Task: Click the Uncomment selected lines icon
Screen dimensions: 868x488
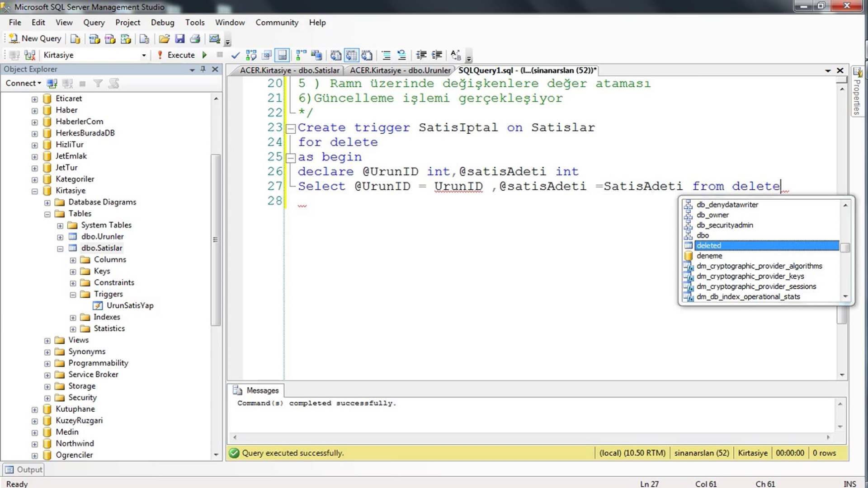Action: pos(401,55)
